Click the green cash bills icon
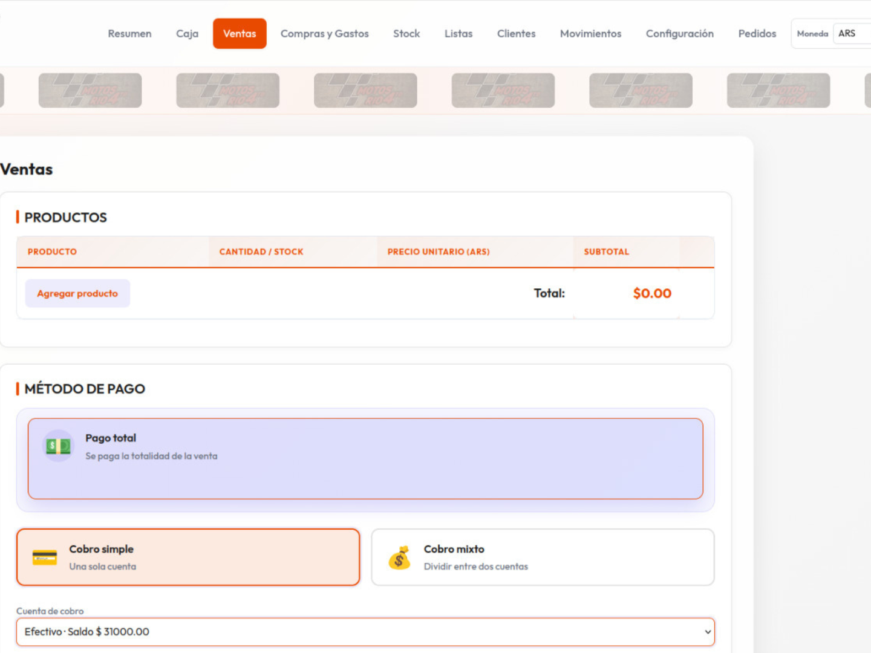The width and height of the screenshot is (871, 653). (58, 446)
